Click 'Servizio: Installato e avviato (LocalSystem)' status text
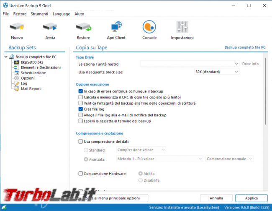This screenshot has height=211, width=272. (184, 207)
